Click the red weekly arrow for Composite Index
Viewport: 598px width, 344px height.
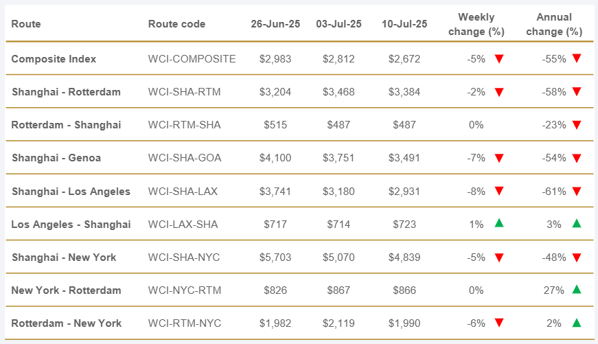coord(499,59)
